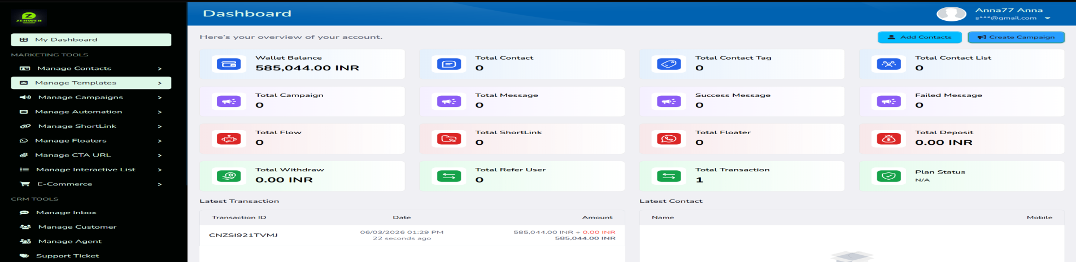This screenshot has width=1076, height=262.
Task: Open Manage Inbox from CRM tools
Action: [x=66, y=212]
